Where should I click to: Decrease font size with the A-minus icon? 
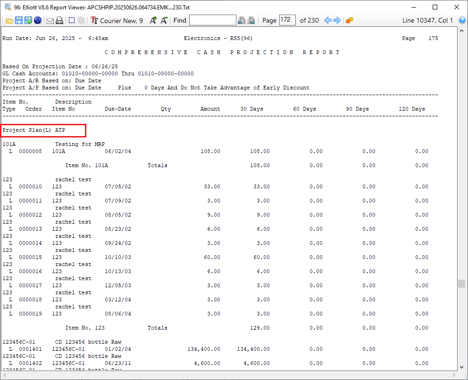(x=164, y=20)
